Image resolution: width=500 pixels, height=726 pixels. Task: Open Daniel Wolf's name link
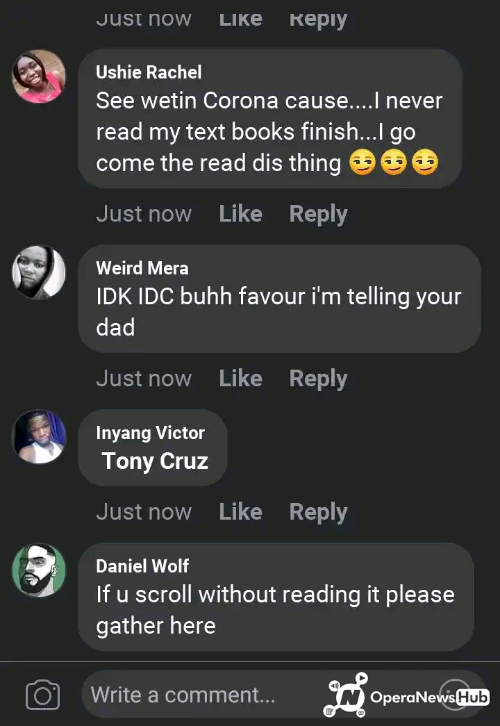tap(142, 566)
